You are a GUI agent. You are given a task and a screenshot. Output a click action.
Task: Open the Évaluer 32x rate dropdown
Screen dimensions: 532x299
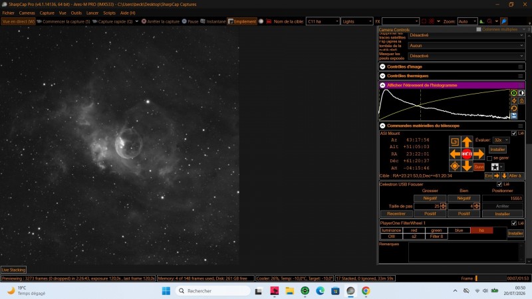[x=501, y=140]
